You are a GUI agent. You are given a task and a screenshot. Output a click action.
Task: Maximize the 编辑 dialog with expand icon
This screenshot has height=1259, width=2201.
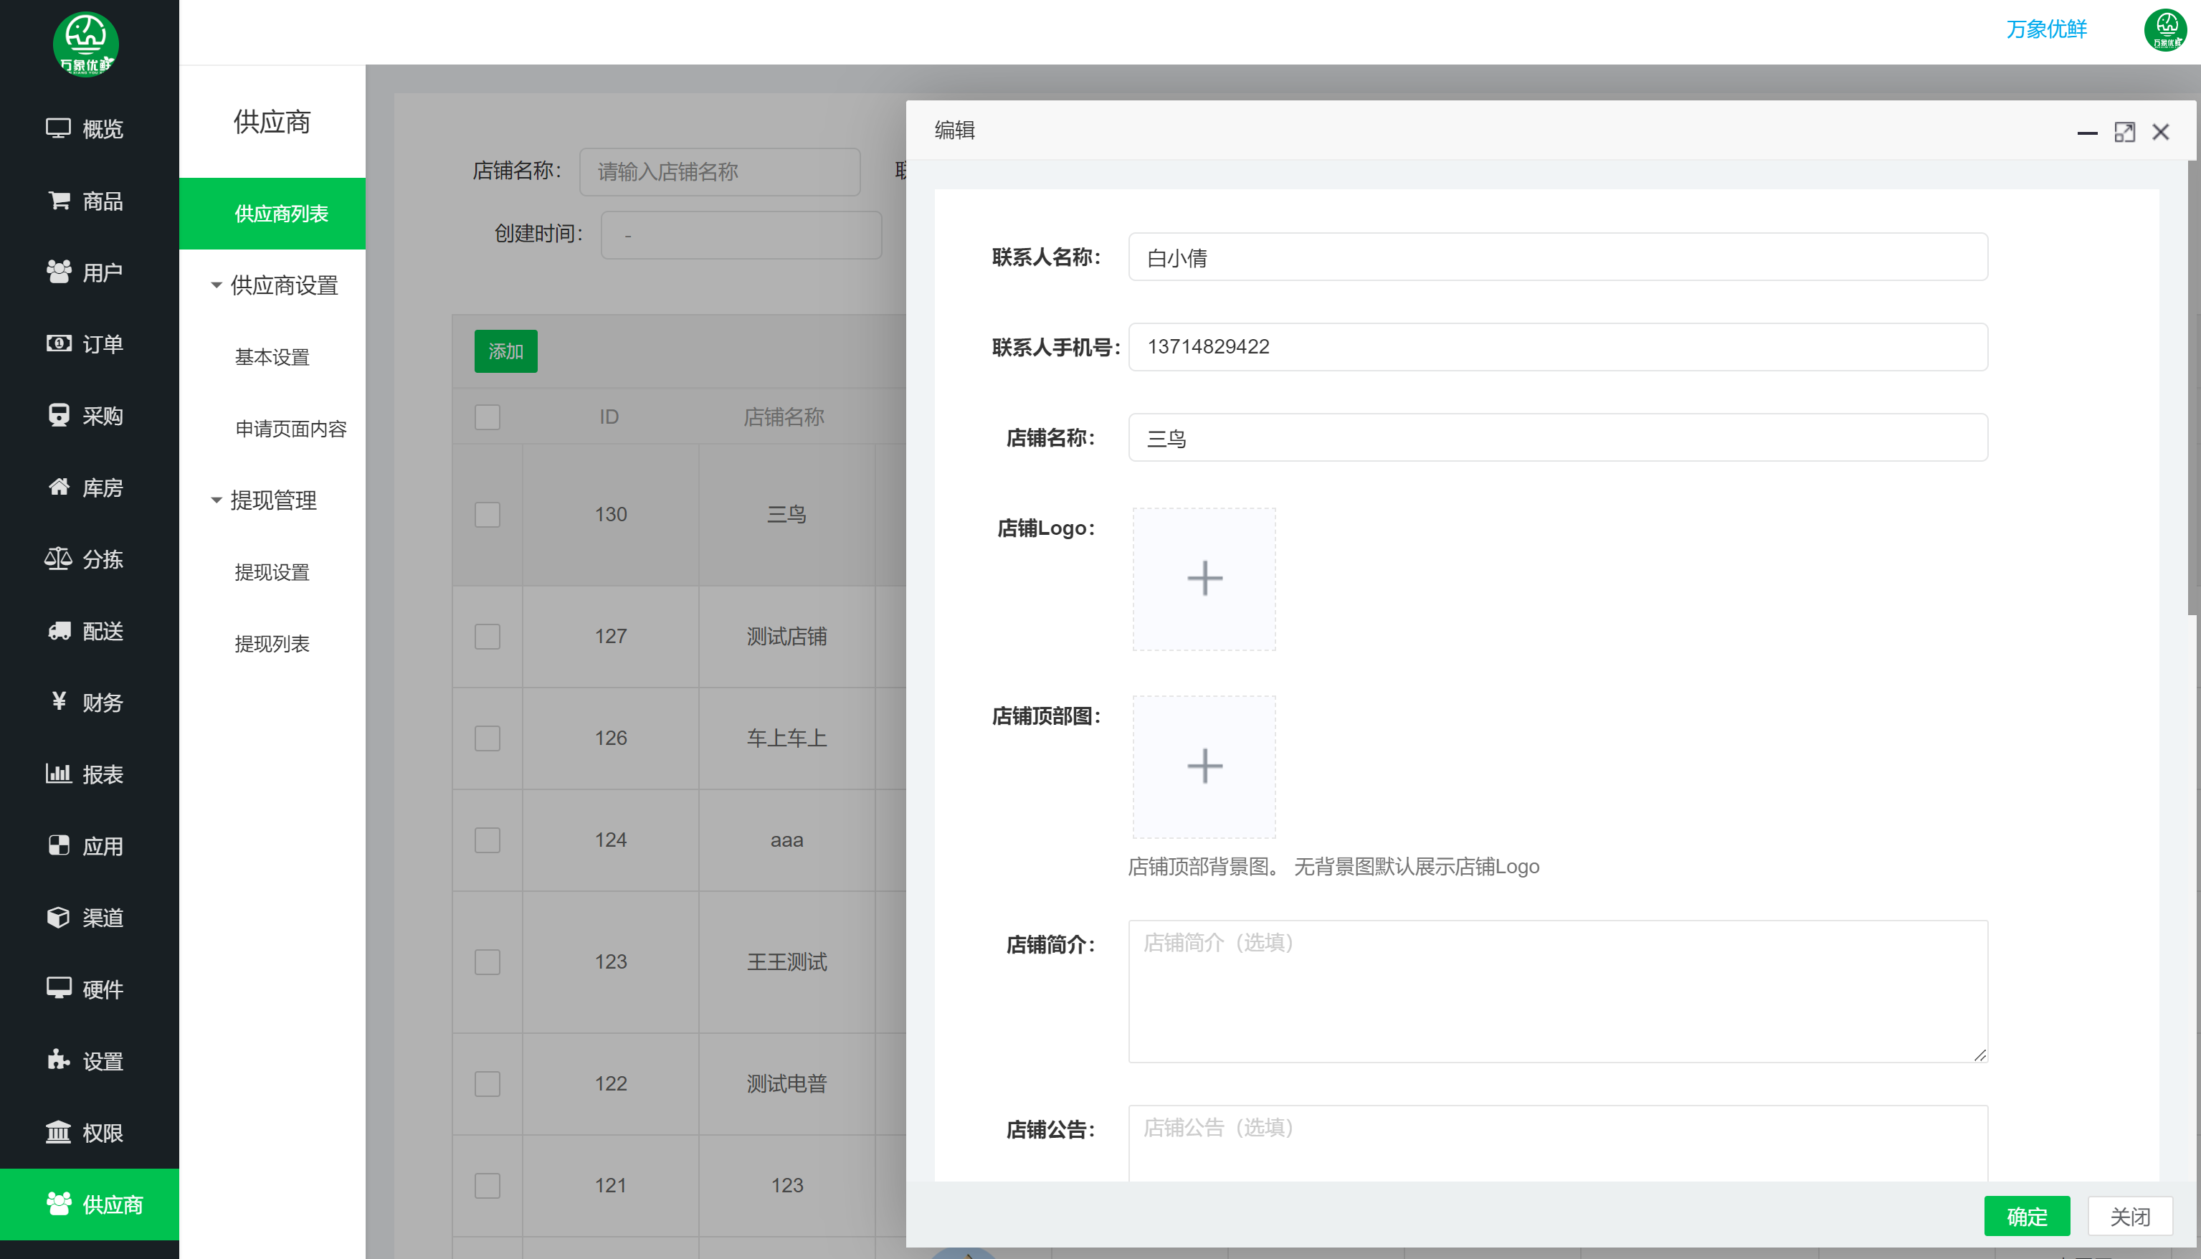tap(2126, 131)
